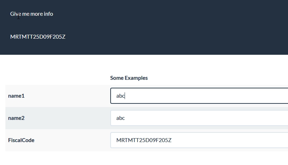
Task: Click row background between FiscalCode label and input
Action: click(x=72, y=140)
